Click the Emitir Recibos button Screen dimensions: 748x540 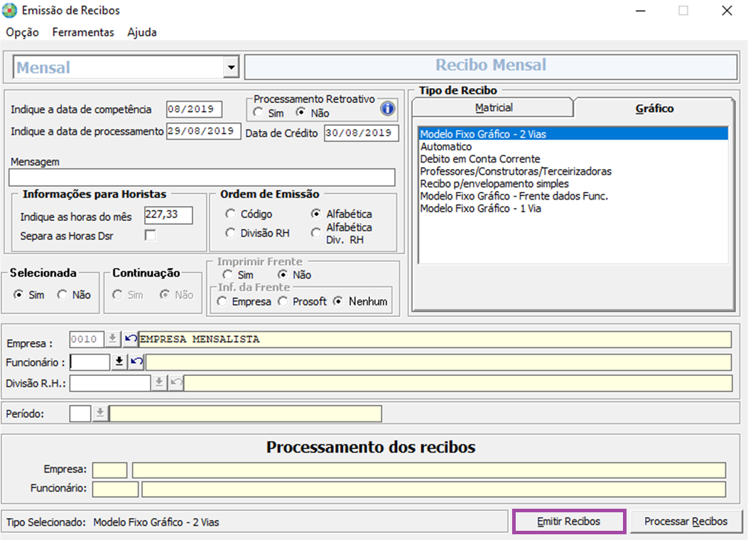click(x=568, y=522)
